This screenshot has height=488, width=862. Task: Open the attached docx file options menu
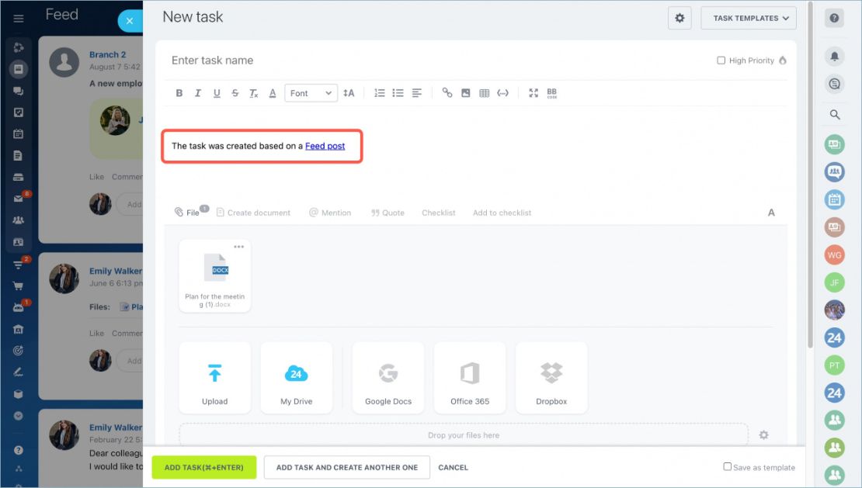pyautogui.click(x=238, y=247)
